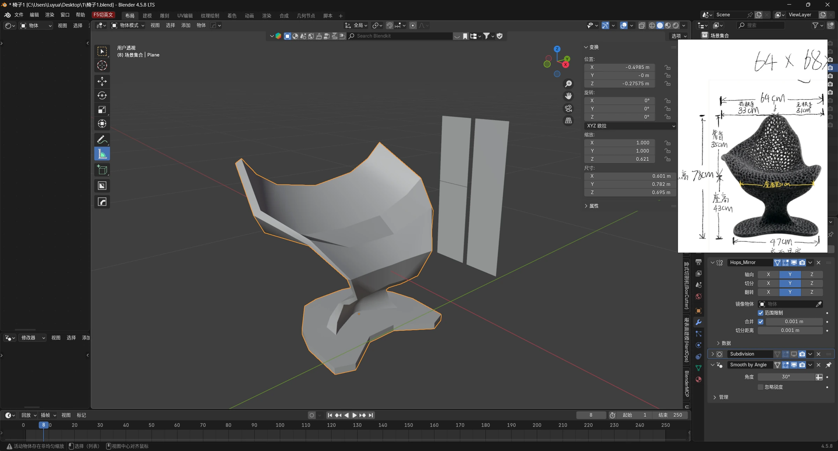The height and width of the screenshot is (451, 838).
Task: Toggle the 合并 merge checkbox
Action: click(760, 321)
